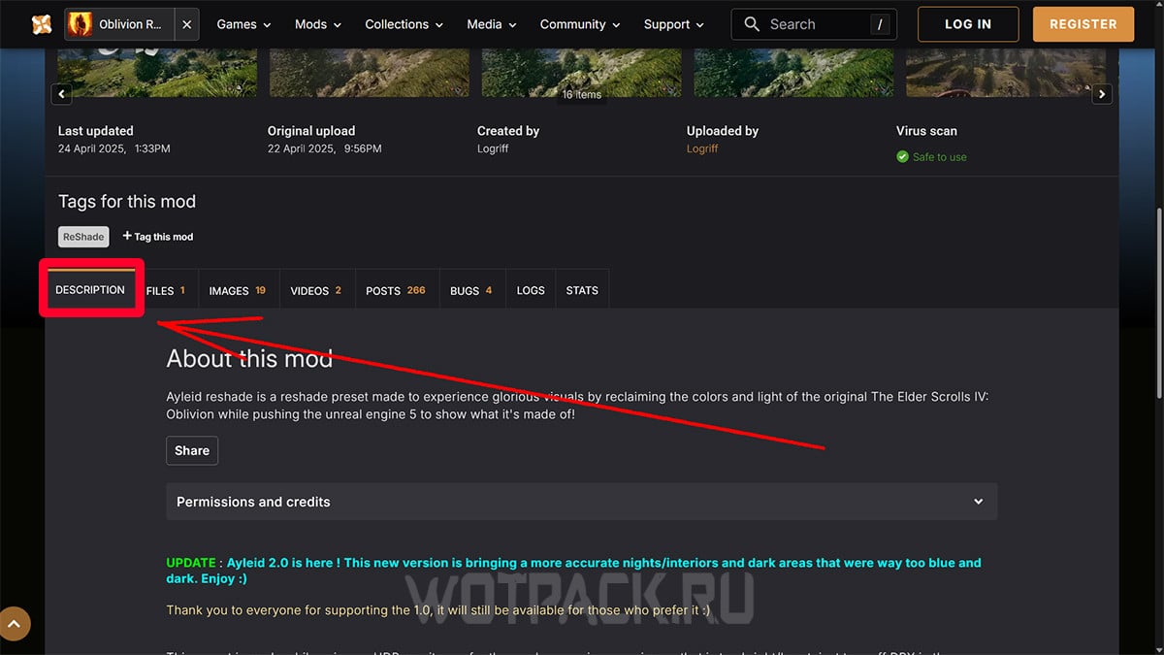Open the Community dropdown menu
Image resolution: width=1164 pixels, height=655 pixels.
[x=580, y=24]
